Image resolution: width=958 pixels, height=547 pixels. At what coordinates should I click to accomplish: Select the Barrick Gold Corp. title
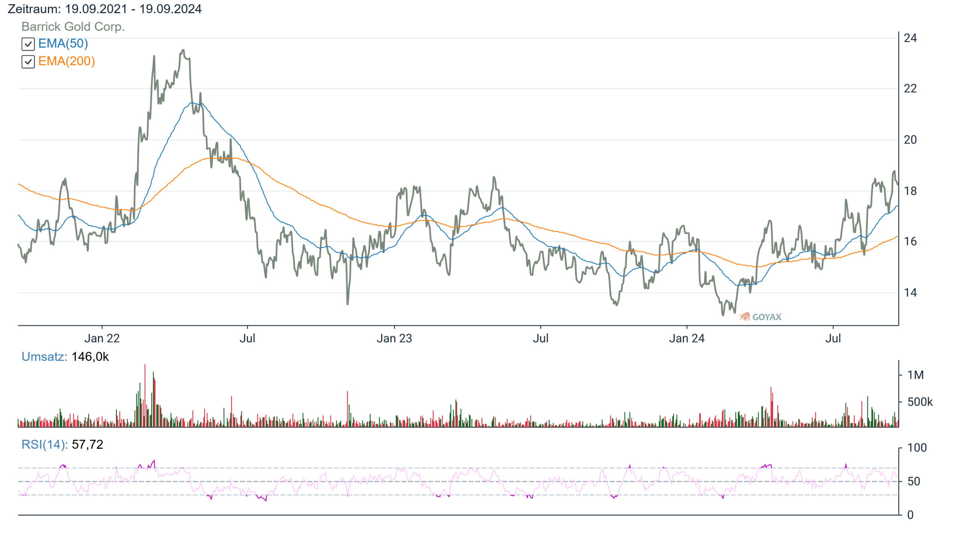click(73, 27)
